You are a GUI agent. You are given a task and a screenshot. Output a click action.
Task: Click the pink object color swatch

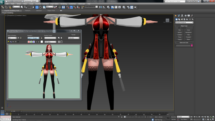(x=192, y=45)
